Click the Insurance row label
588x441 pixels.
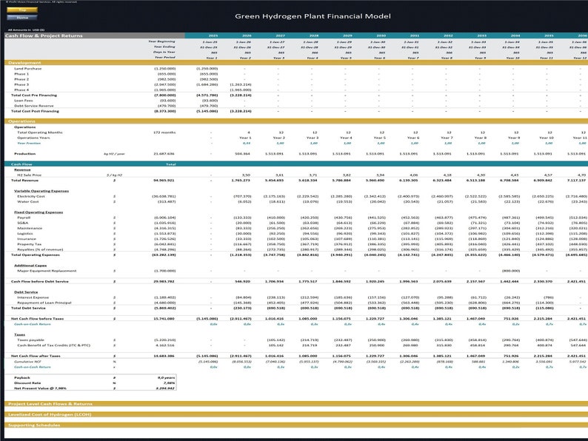click(27, 239)
